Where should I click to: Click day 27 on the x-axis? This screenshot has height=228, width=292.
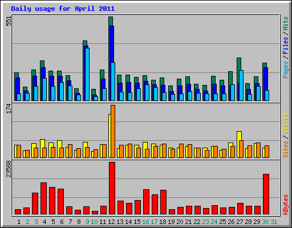click(x=240, y=222)
